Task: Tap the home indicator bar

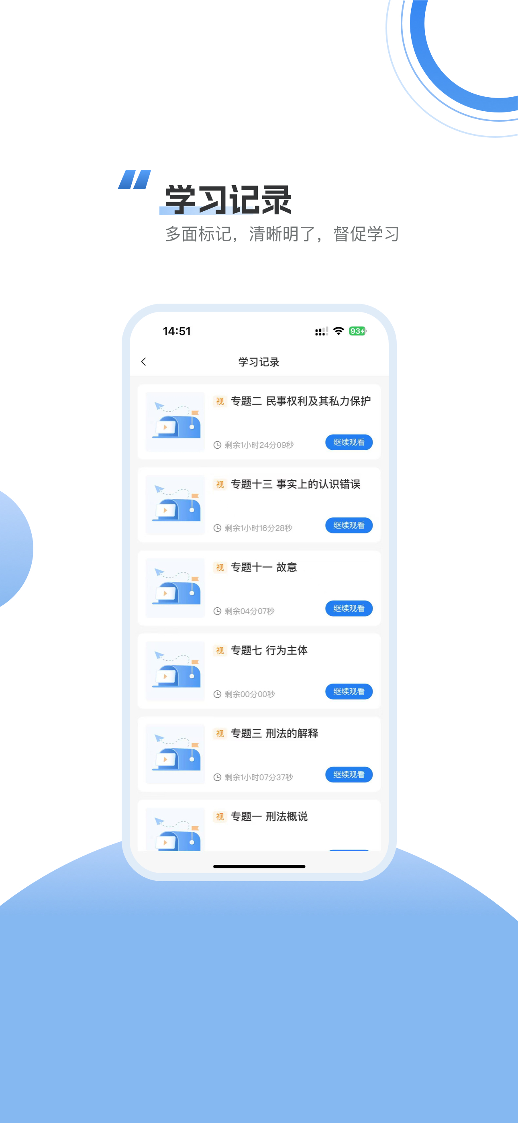Action: click(259, 867)
